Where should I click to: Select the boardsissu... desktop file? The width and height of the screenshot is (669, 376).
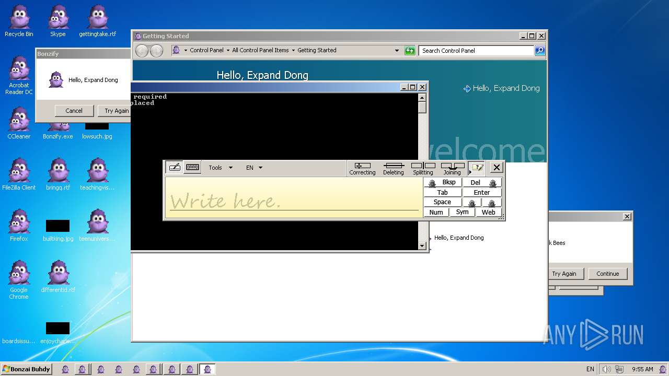[19, 340]
